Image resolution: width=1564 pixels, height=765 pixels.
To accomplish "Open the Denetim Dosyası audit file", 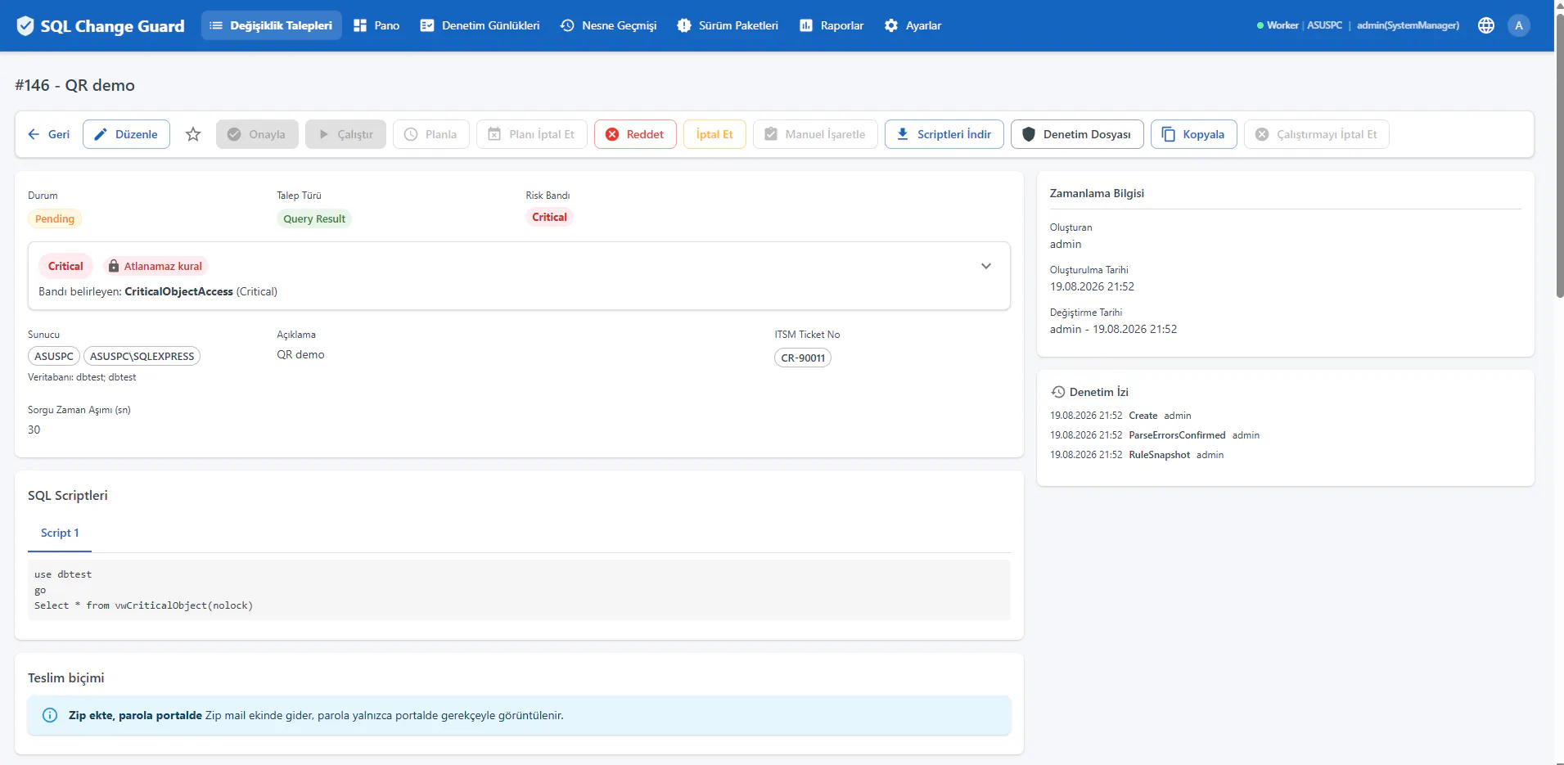I will click(1077, 134).
